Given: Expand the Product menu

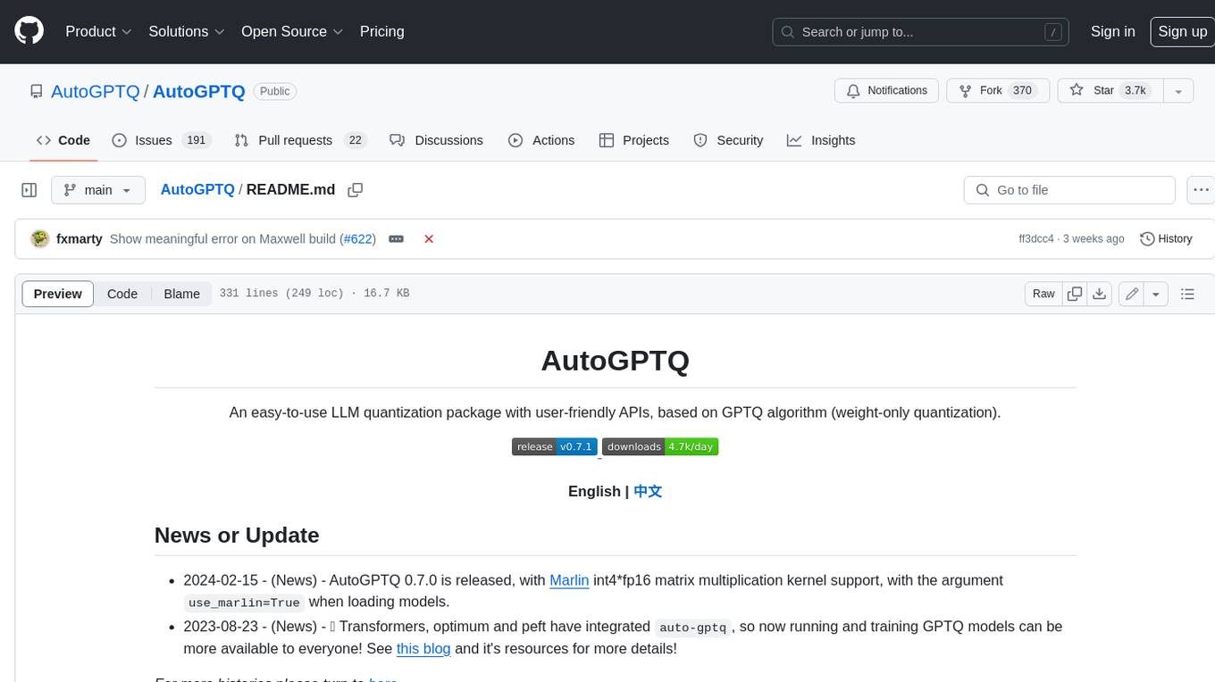Looking at the screenshot, I should 99,31.
